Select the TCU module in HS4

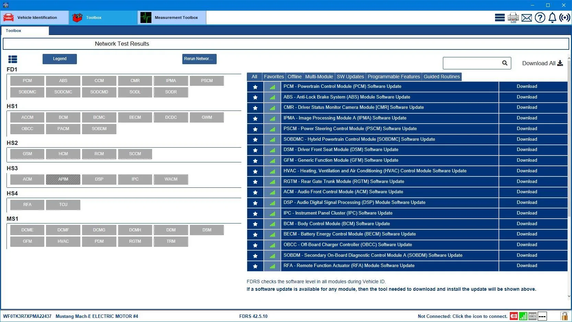coord(63,205)
